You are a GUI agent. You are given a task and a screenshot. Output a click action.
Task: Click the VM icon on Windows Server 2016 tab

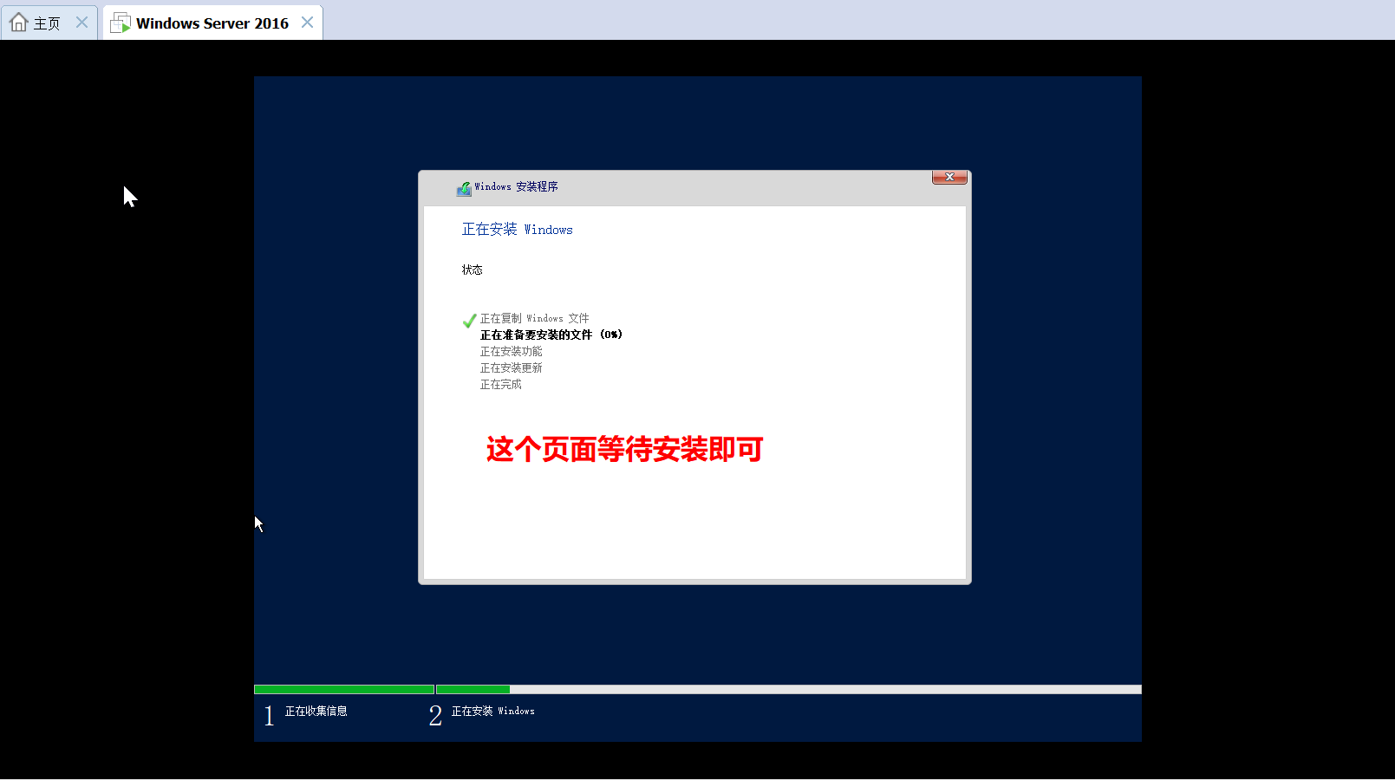coord(121,23)
